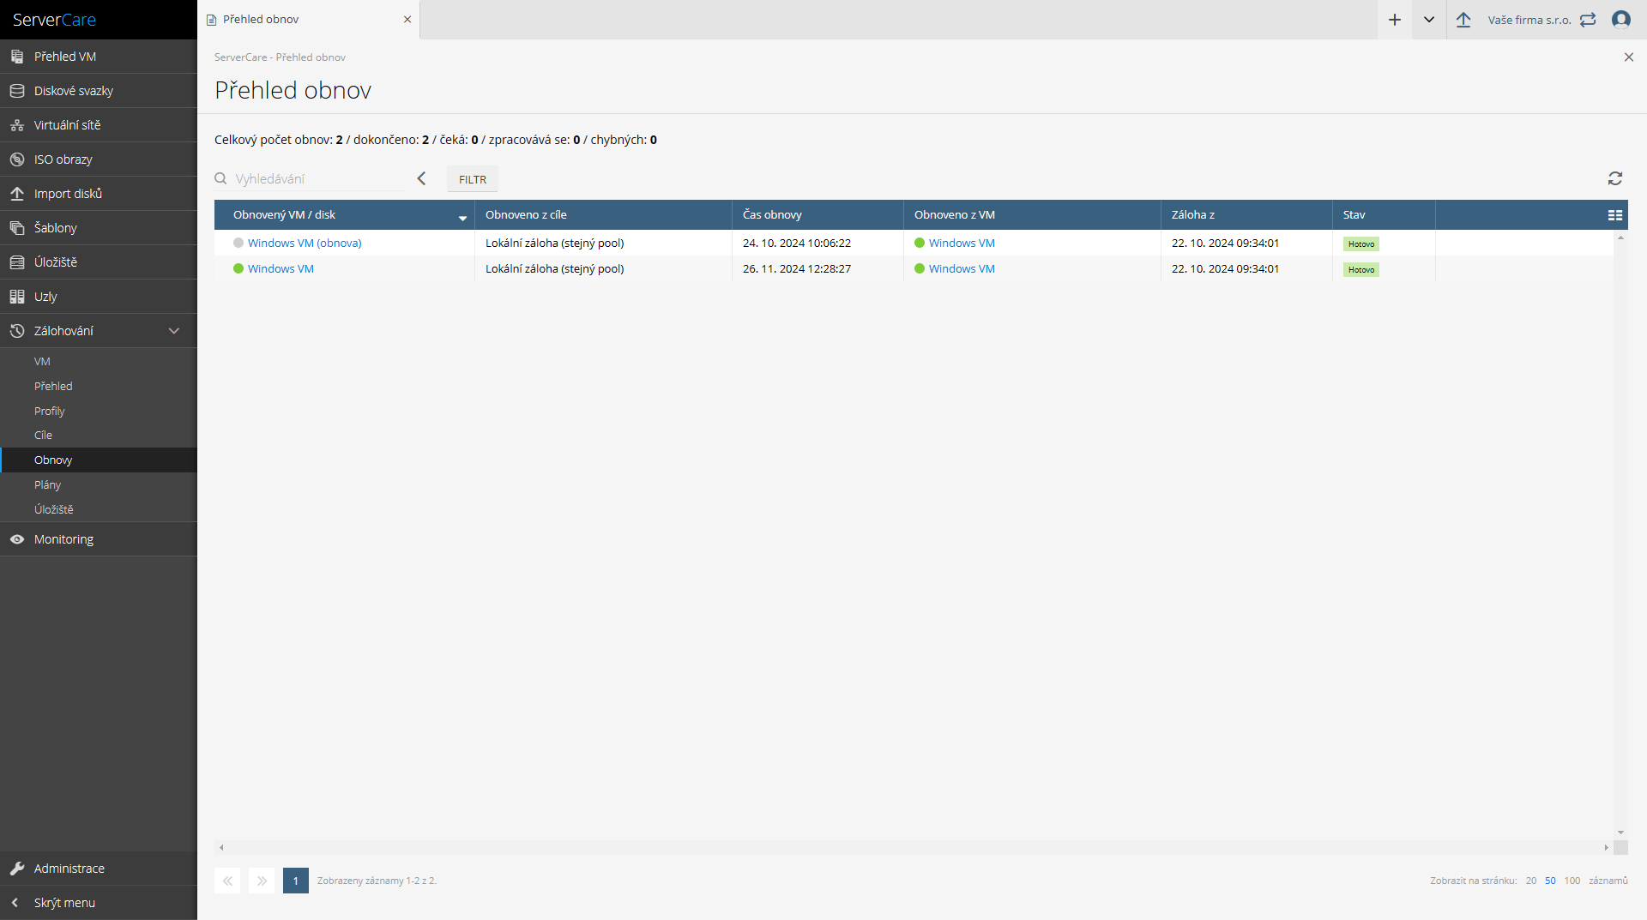
Task: Click the Vyhledávání search field
Action: 320,179
